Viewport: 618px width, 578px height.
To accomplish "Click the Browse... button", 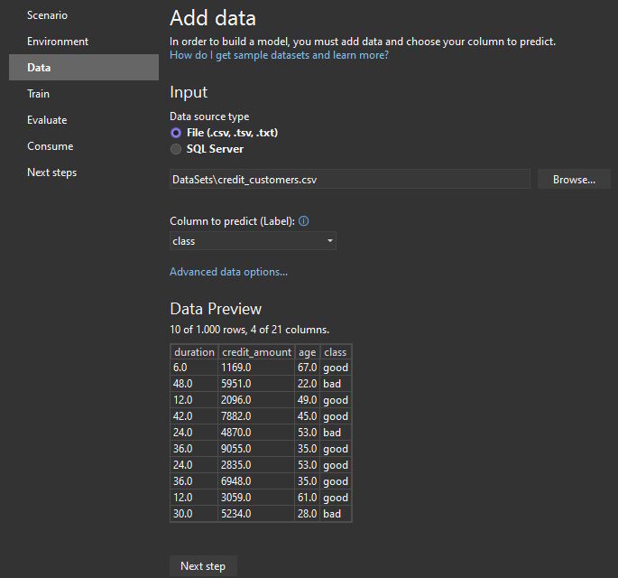I will (x=574, y=180).
